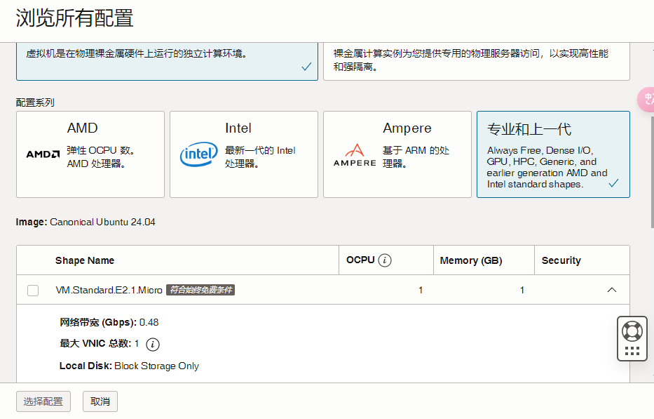654x419 pixels.
Task: Click the pink translate bubble icon
Action: pyautogui.click(x=646, y=100)
